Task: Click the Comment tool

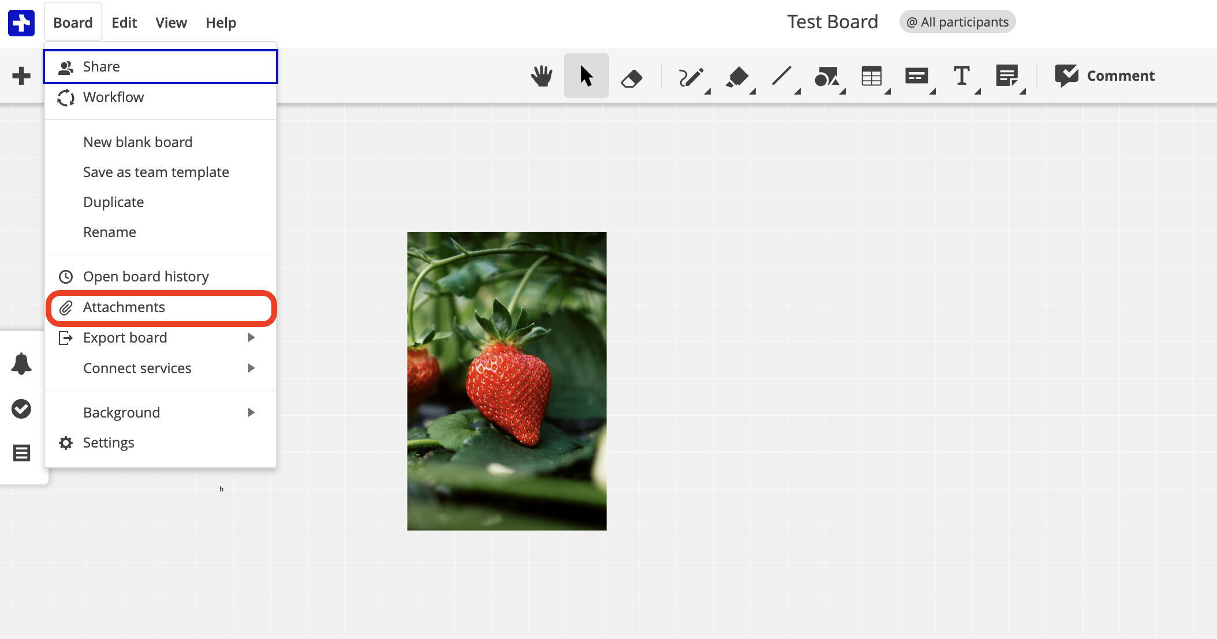Action: (x=1104, y=76)
